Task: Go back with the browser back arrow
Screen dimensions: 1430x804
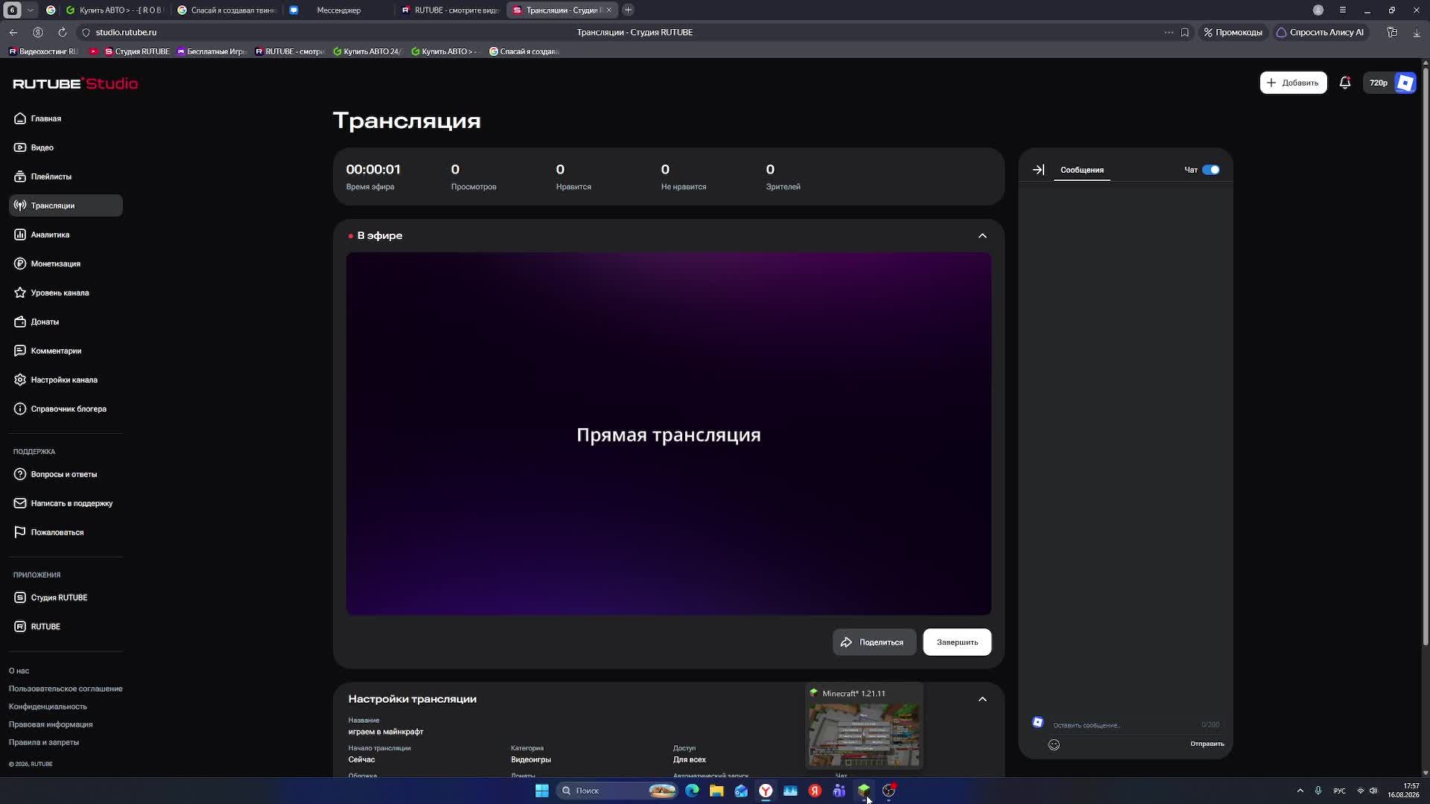Action: 13,32
